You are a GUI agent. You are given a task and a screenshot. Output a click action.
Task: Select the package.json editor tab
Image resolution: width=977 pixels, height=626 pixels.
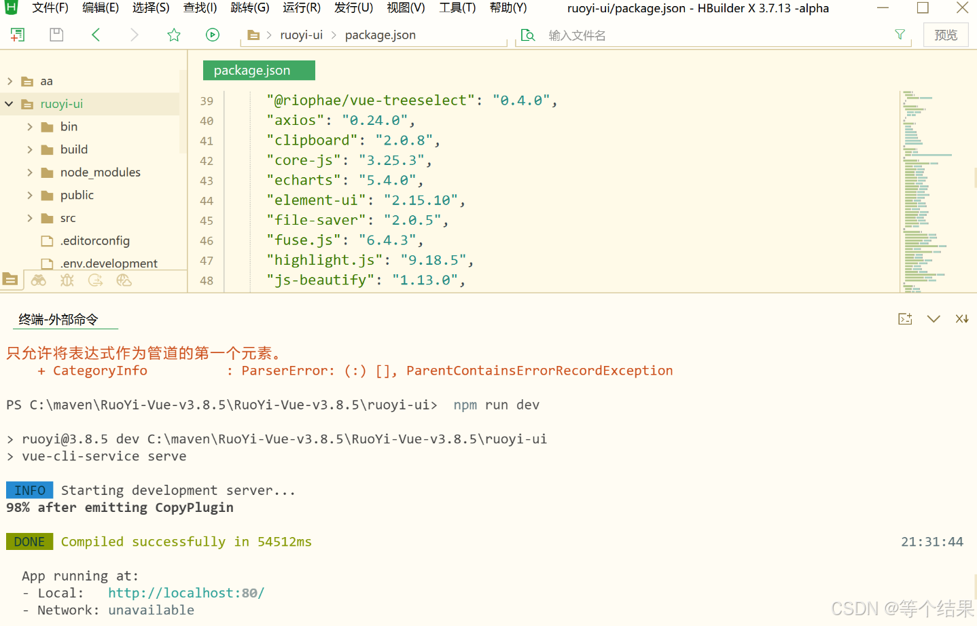(259, 71)
